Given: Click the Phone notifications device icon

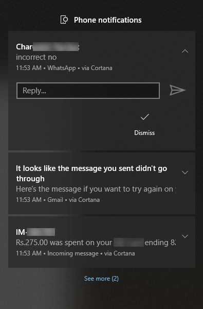Looking at the screenshot, I should click(64, 20).
